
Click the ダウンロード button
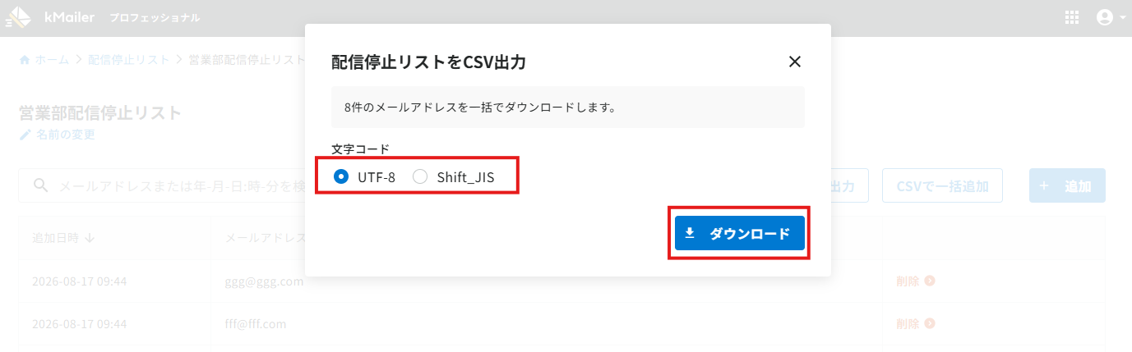coord(740,233)
